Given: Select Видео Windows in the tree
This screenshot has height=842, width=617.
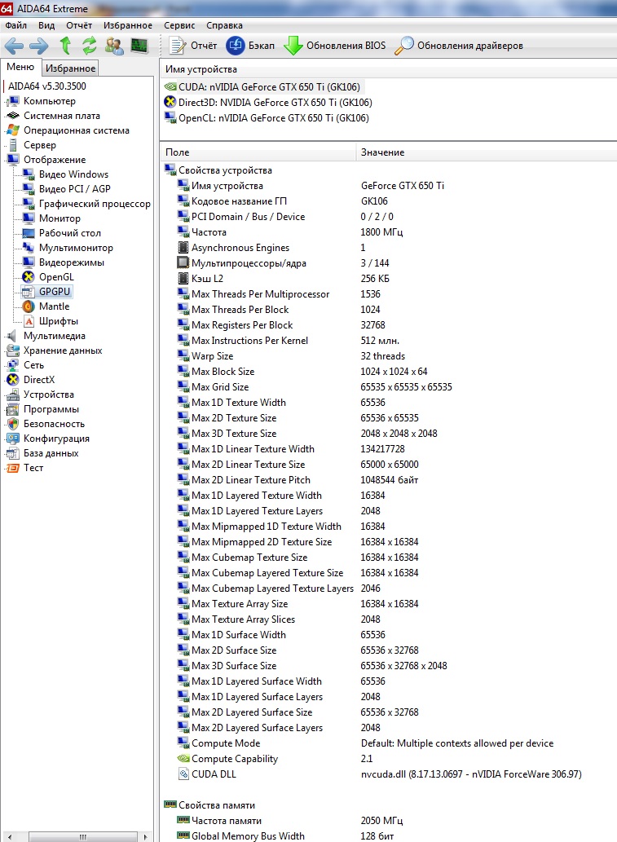Looking at the screenshot, I should point(73,174).
